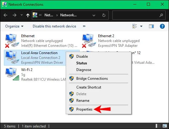The height and width of the screenshot is (129, 169).
Task: Open recent locations dropdown arrow
Action: [x=22, y=15]
